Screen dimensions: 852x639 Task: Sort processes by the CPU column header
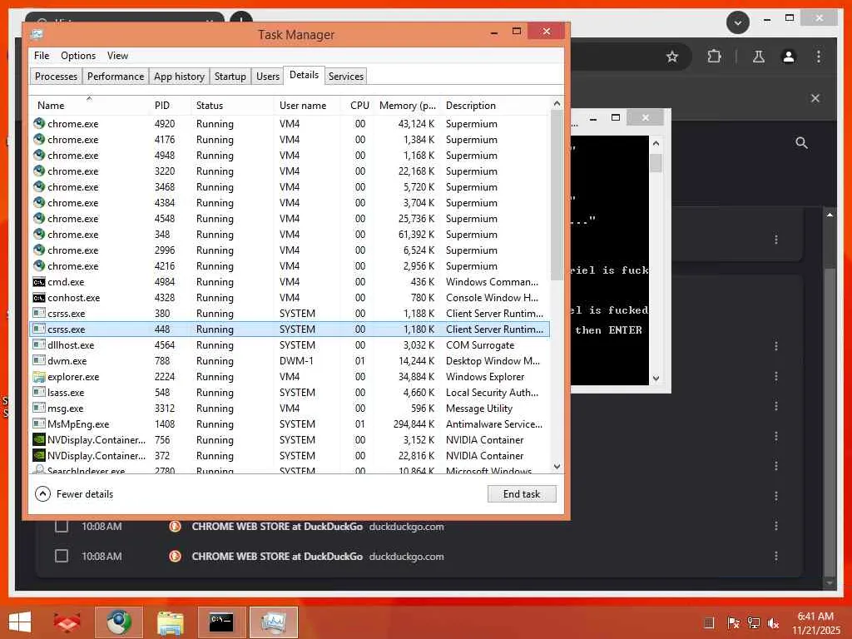point(359,106)
